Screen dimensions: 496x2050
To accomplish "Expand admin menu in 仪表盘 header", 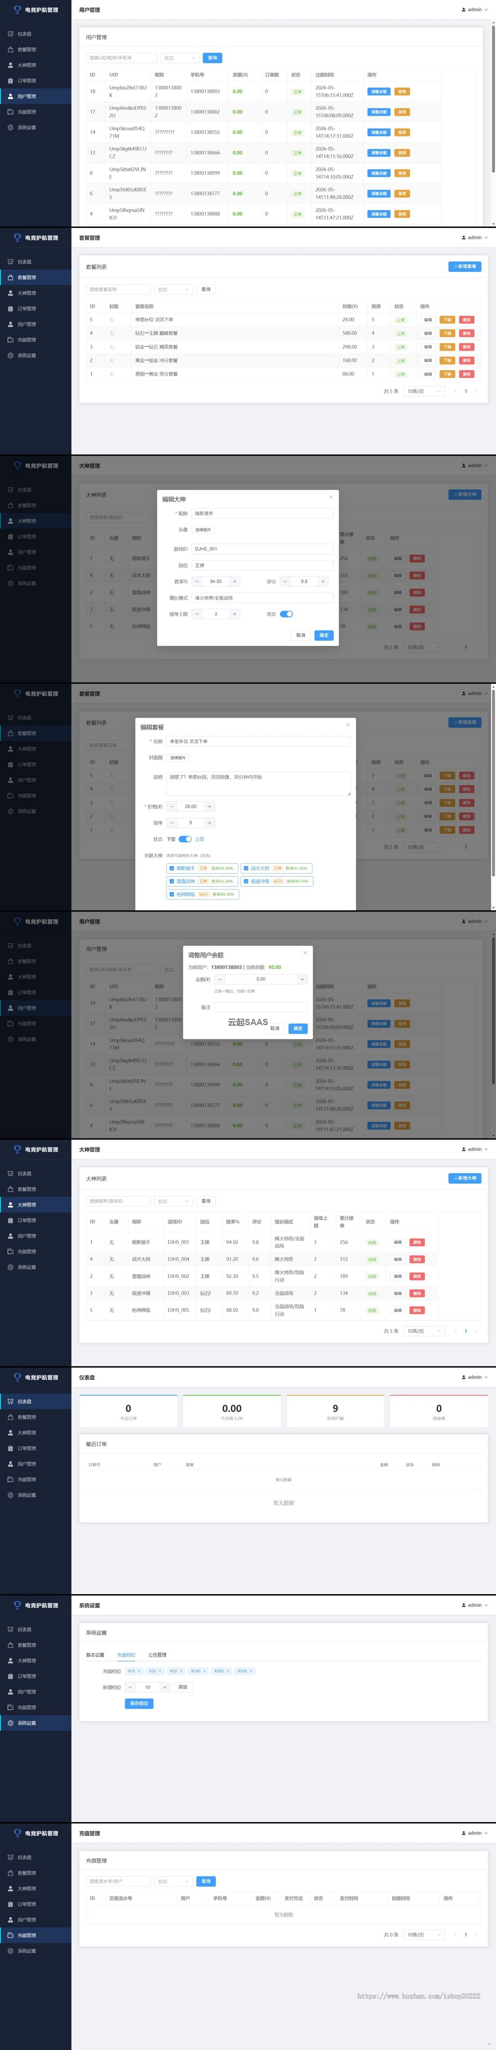I will (475, 1377).
